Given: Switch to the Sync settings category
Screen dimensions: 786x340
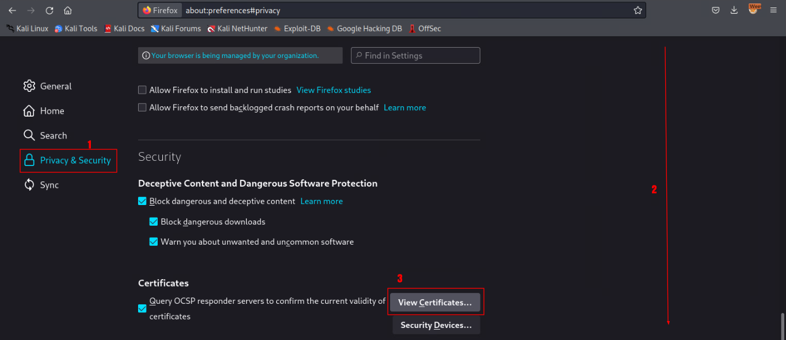Looking at the screenshot, I should (41, 185).
